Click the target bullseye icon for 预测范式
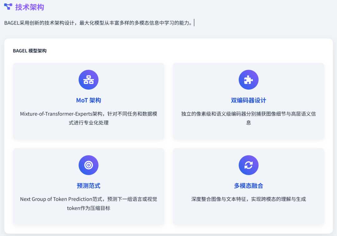 point(89,165)
